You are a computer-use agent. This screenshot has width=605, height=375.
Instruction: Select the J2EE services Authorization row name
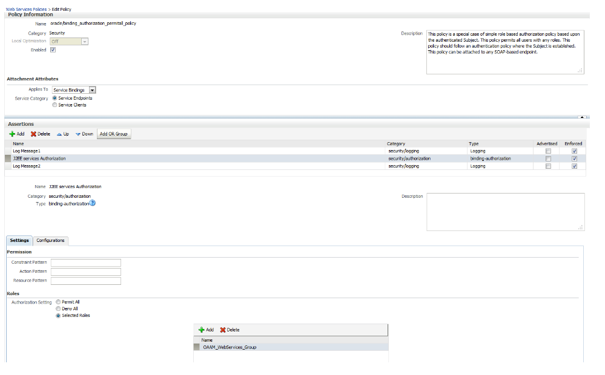point(39,159)
